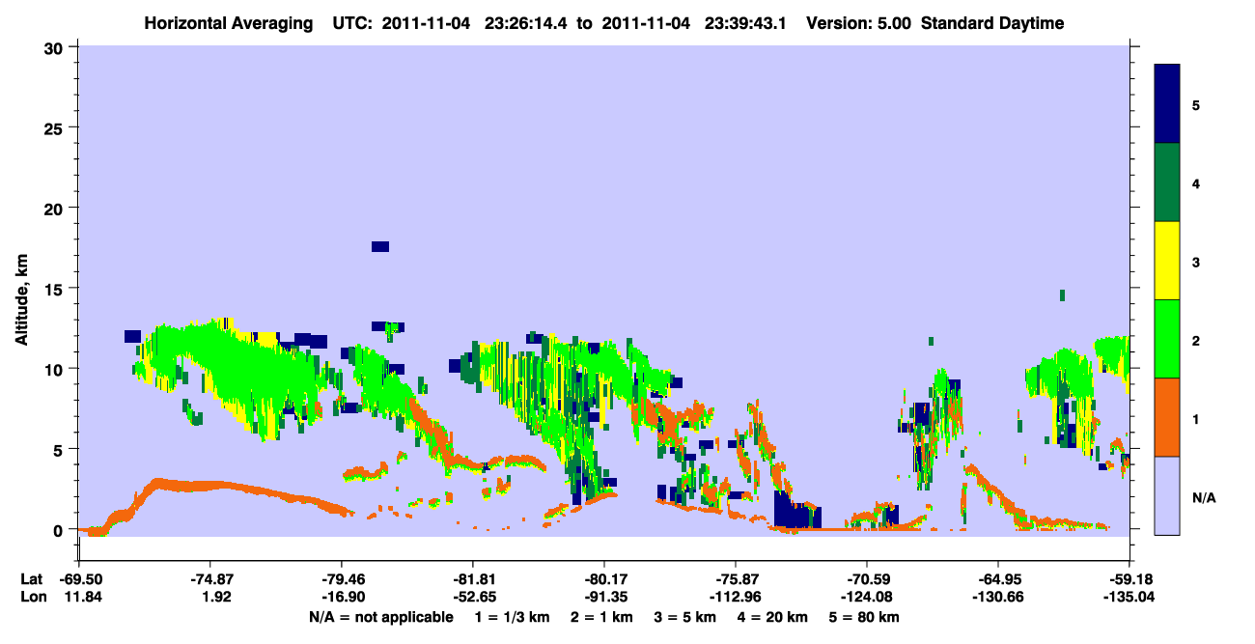Click longitude value '-124.08'
Viewport: 1255px width, 644px height.
(x=867, y=597)
